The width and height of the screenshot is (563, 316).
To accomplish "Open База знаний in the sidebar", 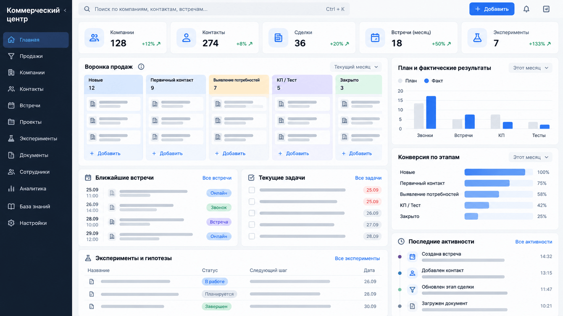I will [36, 206].
